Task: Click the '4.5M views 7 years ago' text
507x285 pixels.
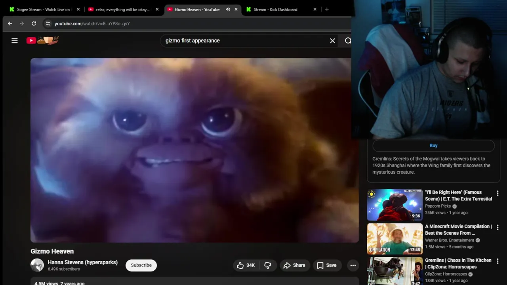Action: coord(59,283)
